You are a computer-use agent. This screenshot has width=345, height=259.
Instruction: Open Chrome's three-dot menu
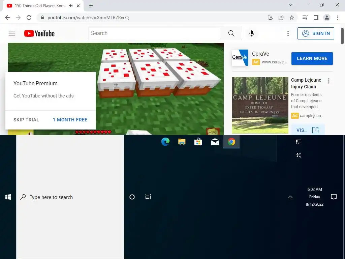(x=338, y=18)
